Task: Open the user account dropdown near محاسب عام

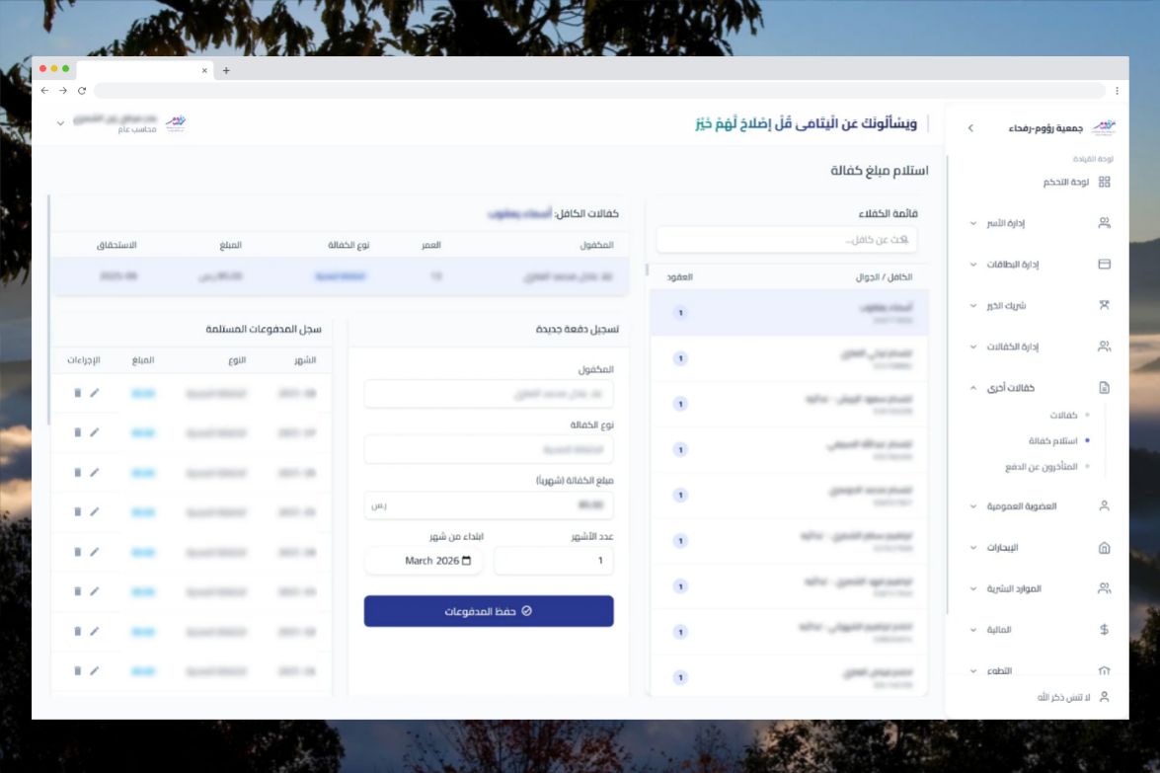Action: point(60,122)
